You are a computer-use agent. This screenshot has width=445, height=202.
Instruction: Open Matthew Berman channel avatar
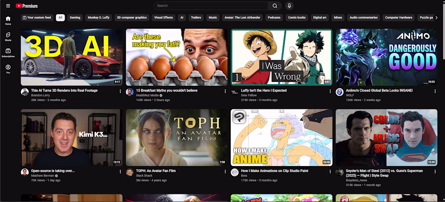(x=25, y=172)
